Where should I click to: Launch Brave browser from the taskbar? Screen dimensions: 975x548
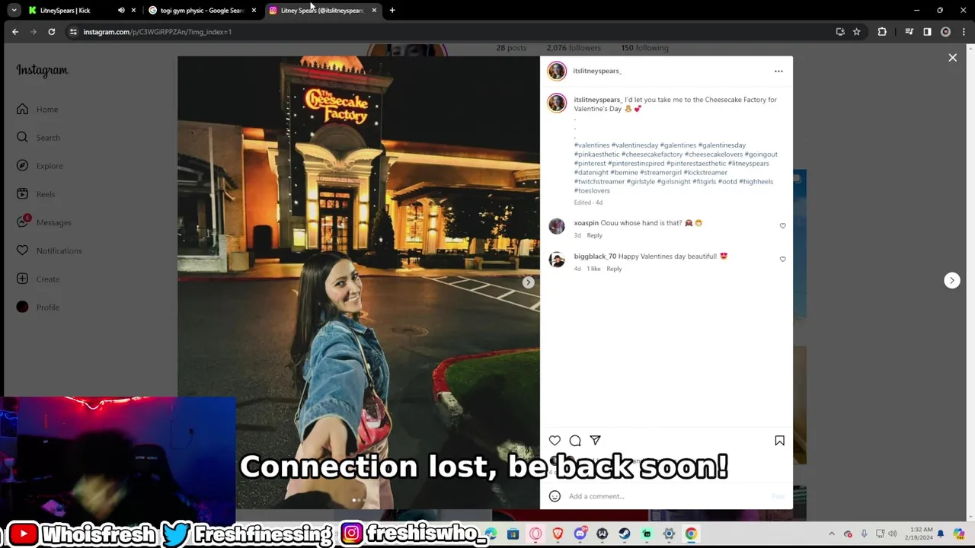click(x=558, y=534)
